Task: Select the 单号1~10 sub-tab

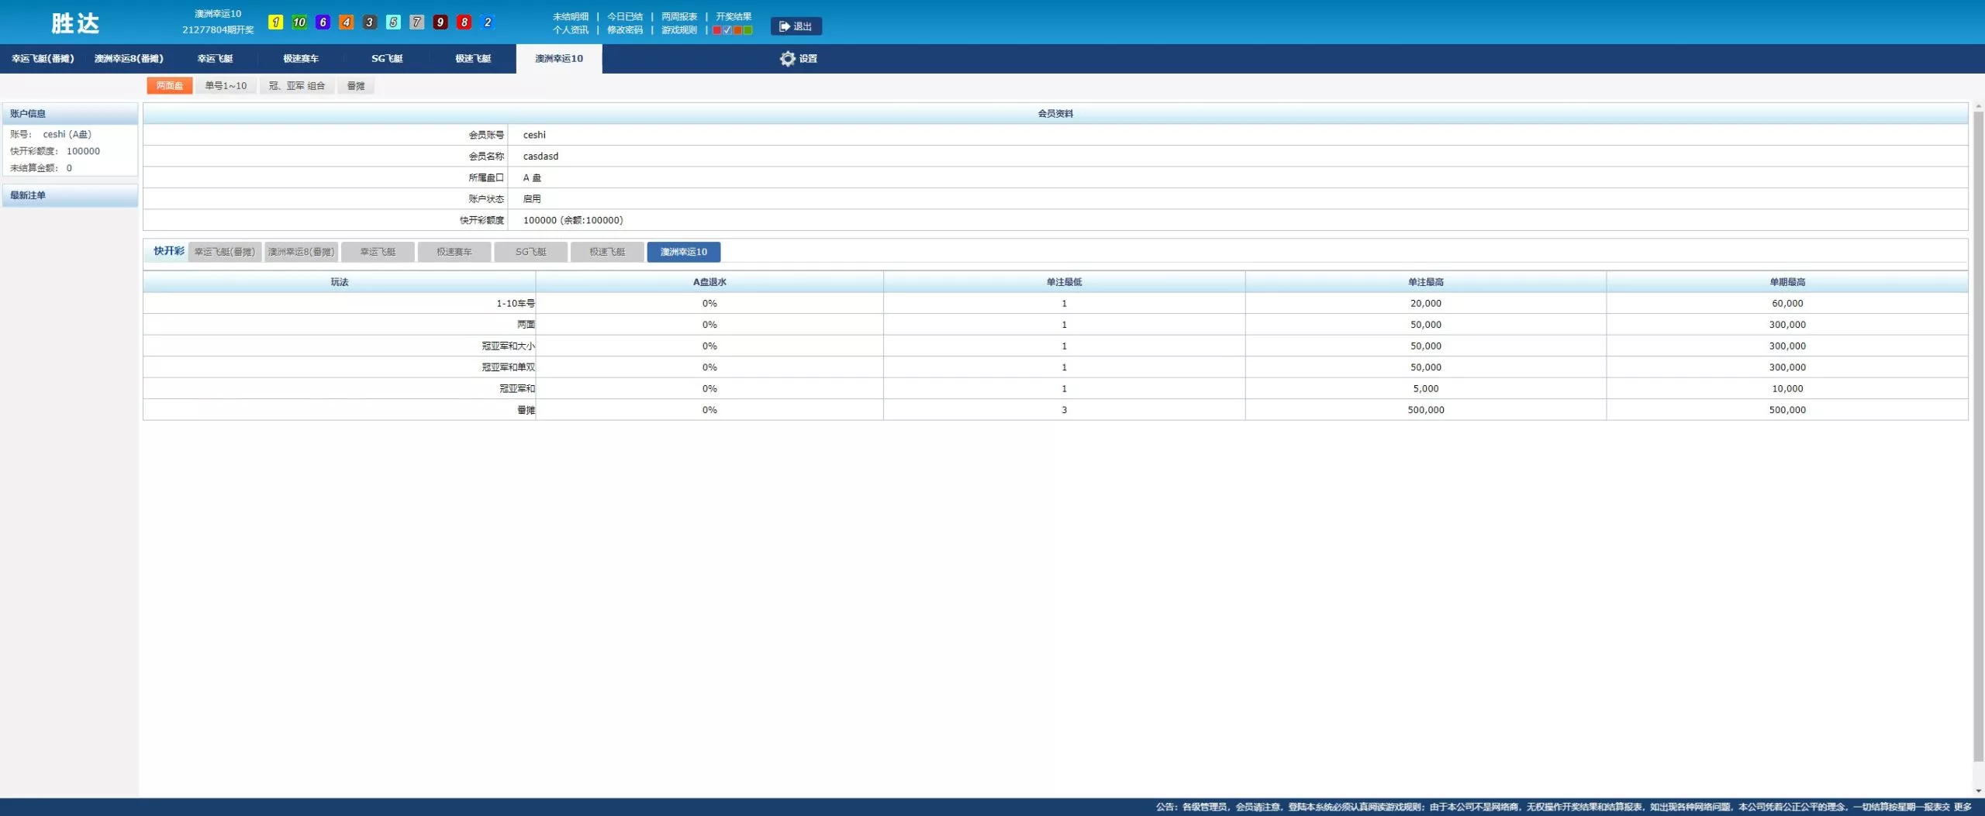Action: click(x=226, y=86)
